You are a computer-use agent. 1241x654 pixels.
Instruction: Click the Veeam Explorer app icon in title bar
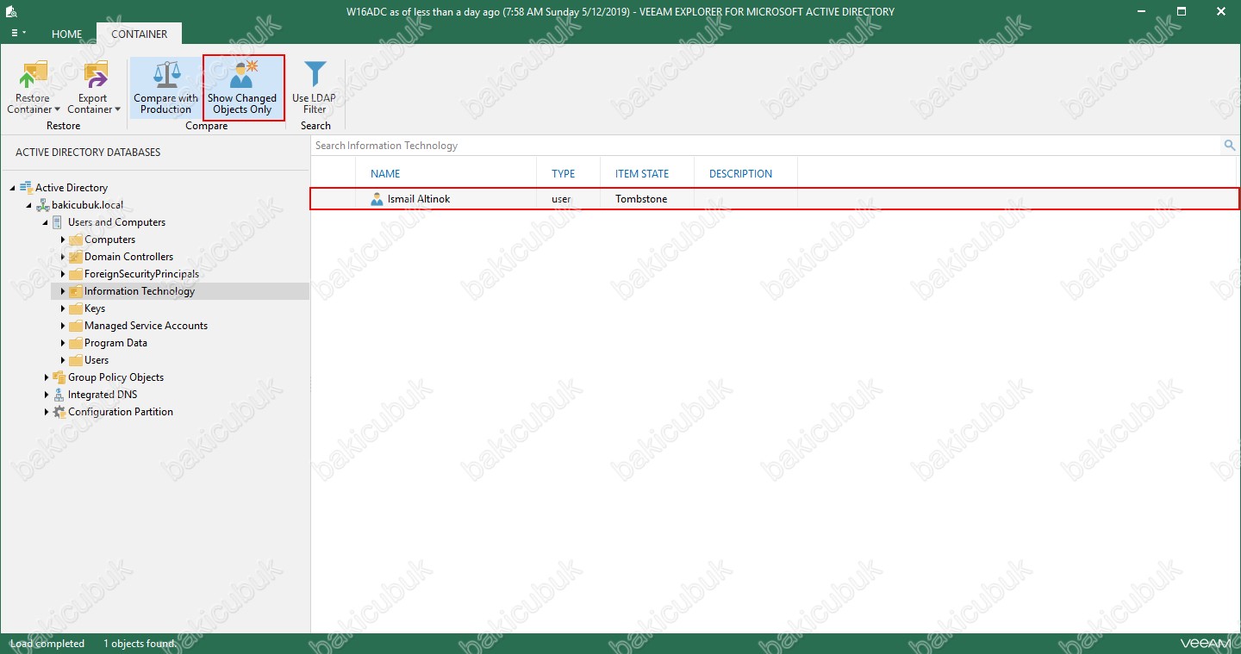[x=11, y=11]
